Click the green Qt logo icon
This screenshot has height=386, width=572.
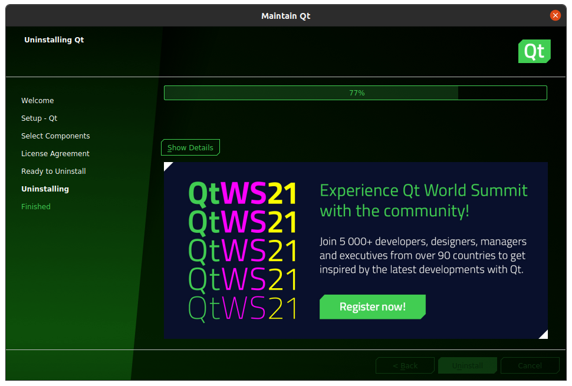tap(534, 51)
